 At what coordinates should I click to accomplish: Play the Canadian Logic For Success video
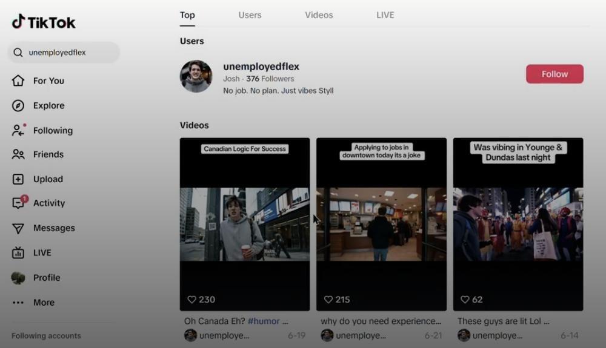tap(245, 224)
